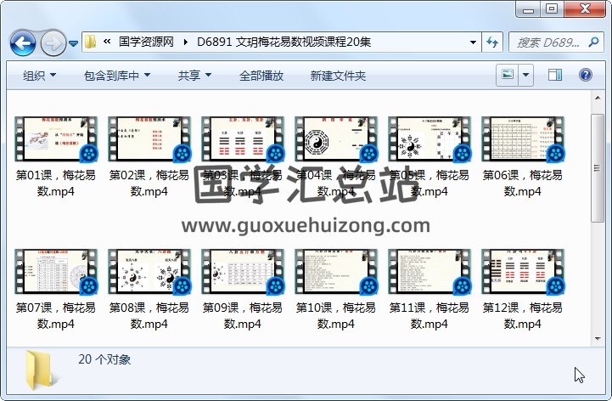Click file name text 第11课，梅花易数.mp4
The width and height of the screenshot is (612, 401).
click(x=429, y=316)
